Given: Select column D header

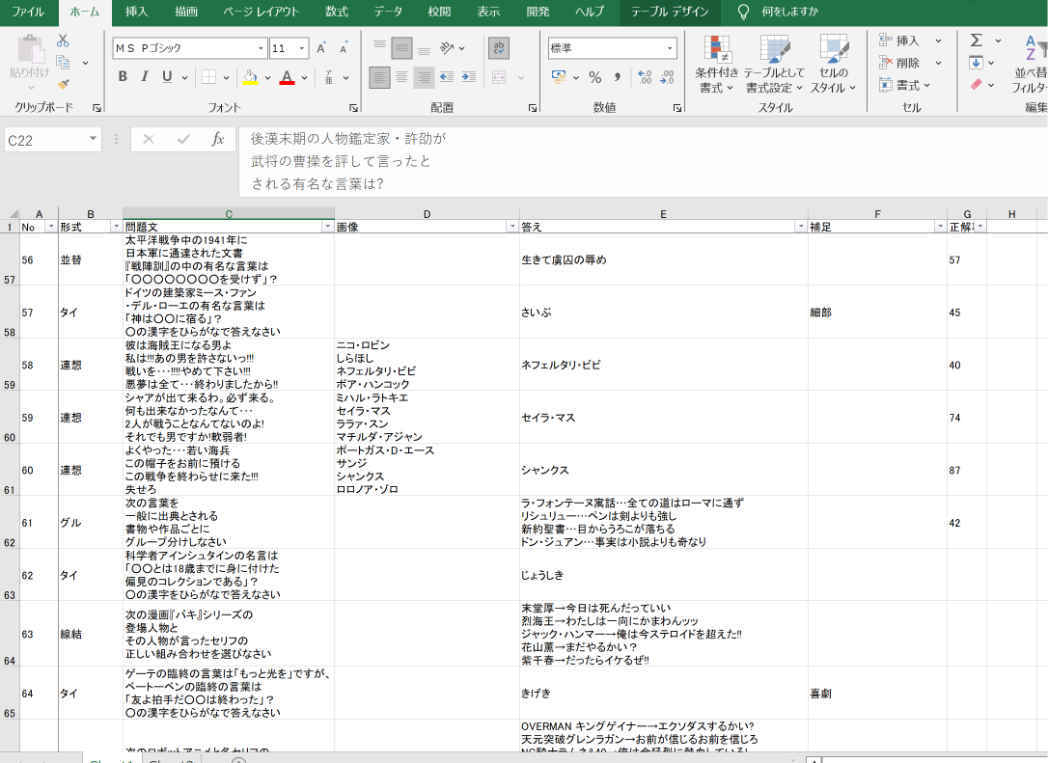Looking at the screenshot, I should 427,214.
